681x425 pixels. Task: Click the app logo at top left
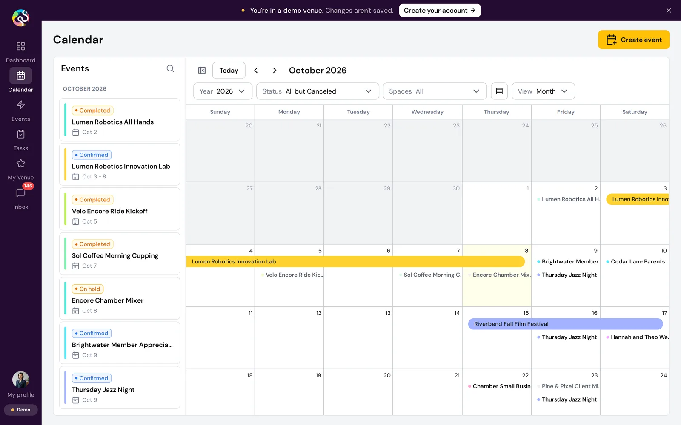click(20, 18)
